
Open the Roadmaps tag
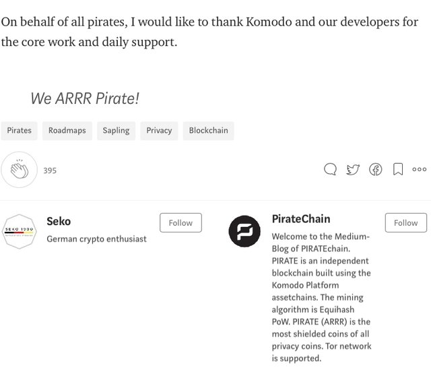coord(67,131)
